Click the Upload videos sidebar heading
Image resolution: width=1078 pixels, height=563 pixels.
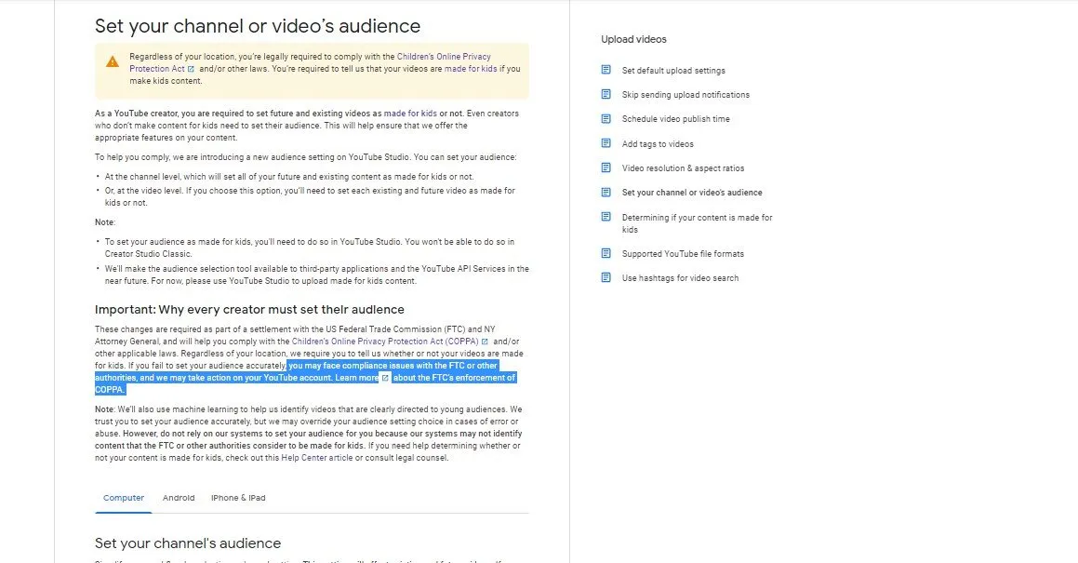point(633,39)
